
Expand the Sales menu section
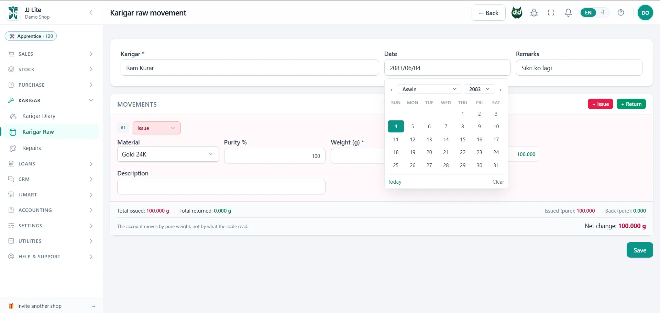point(51,54)
